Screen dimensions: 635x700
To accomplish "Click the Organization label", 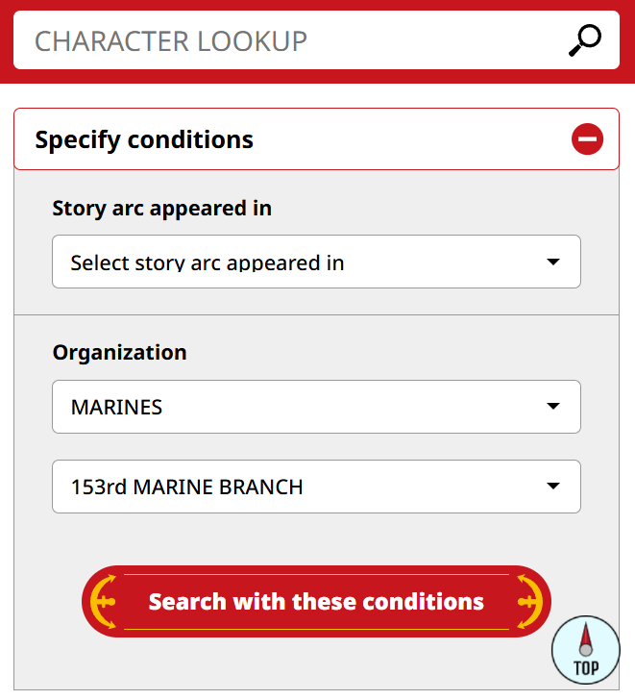I will pyautogui.click(x=119, y=352).
